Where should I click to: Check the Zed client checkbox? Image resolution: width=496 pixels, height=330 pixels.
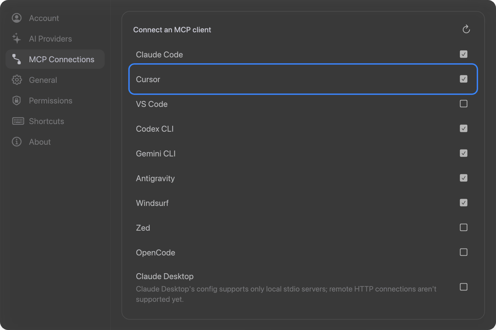click(464, 228)
